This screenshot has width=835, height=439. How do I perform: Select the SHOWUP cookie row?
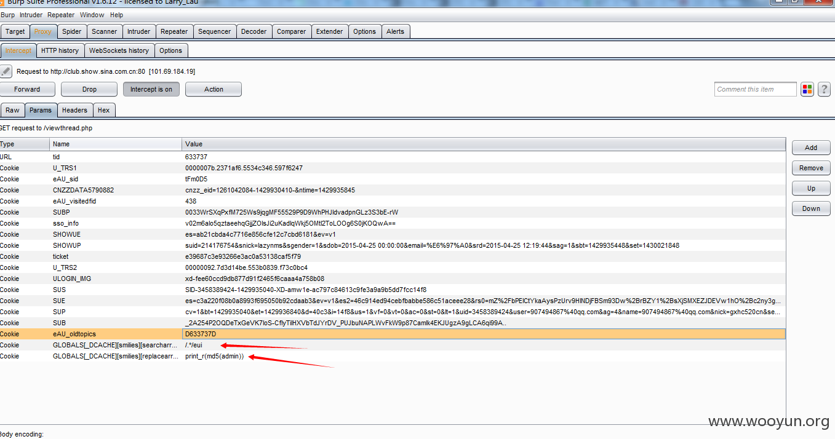click(393, 245)
